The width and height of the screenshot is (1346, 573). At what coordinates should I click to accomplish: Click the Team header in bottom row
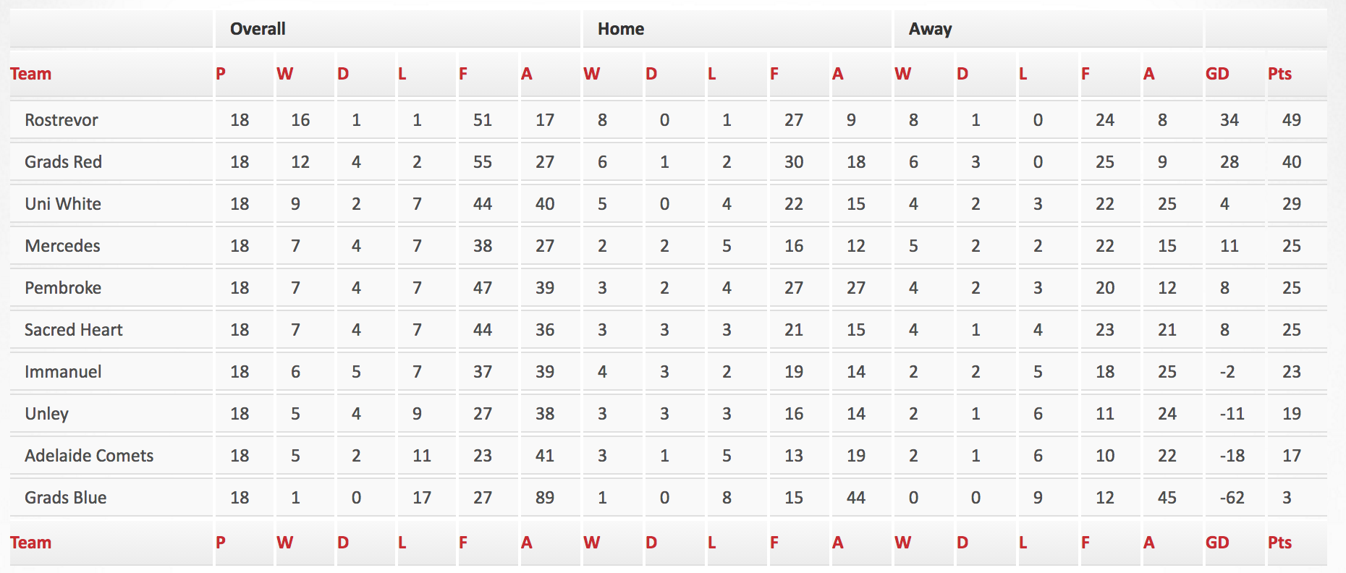pos(30,543)
